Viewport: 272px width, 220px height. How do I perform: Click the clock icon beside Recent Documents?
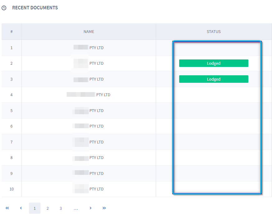[4, 8]
